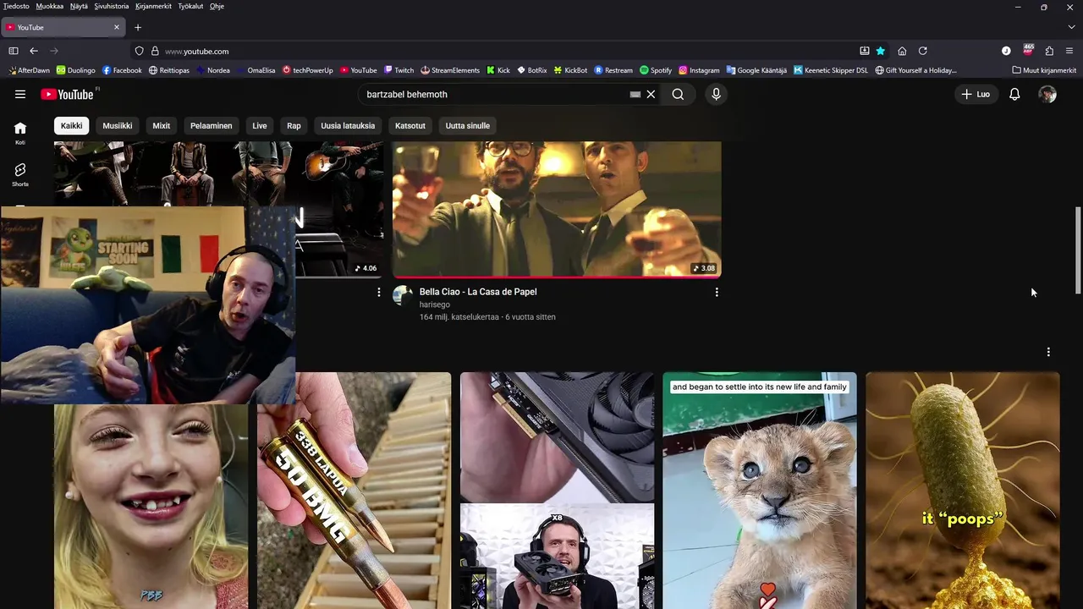
Task: Open the three-dot menu for the Shorts shelf
Action: [1048, 352]
